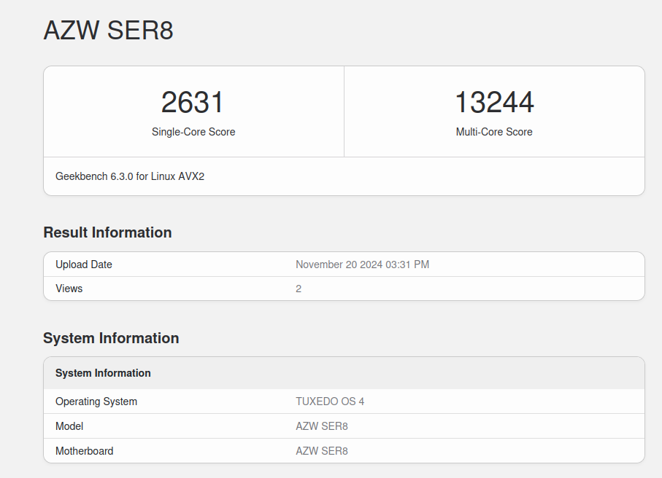Click the Result Information heading
Viewport: 662px width, 478px height.
pyautogui.click(x=108, y=232)
